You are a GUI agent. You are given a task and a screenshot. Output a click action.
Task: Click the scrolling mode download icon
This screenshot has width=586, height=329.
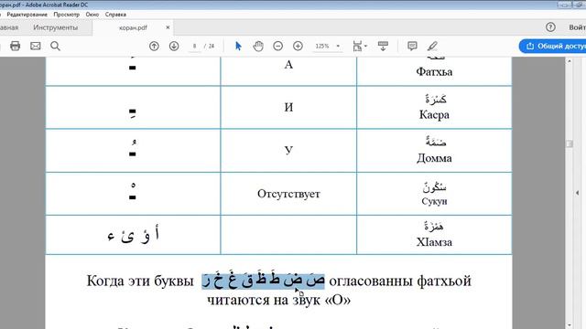point(383,46)
